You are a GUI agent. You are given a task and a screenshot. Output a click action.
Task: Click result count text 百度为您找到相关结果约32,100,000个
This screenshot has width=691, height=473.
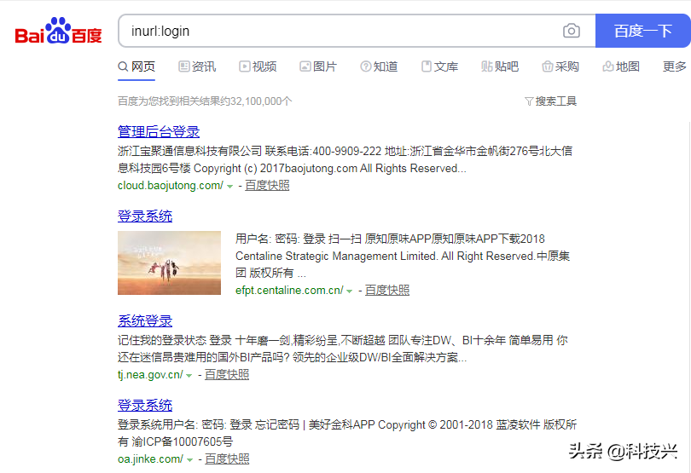205,101
